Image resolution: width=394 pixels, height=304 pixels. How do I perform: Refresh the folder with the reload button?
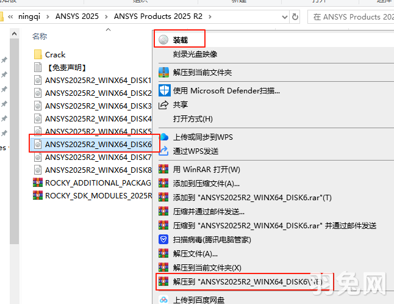tap(295, 17)
